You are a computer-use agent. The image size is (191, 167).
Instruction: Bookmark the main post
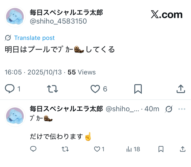click(x=138, y=89)
